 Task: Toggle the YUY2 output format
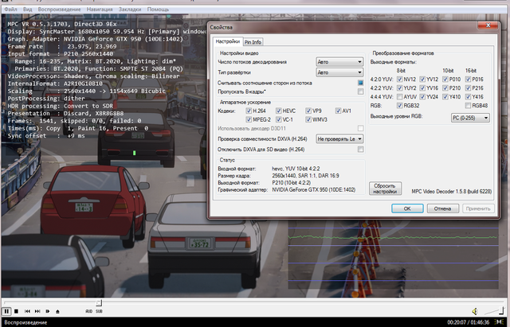400,88
